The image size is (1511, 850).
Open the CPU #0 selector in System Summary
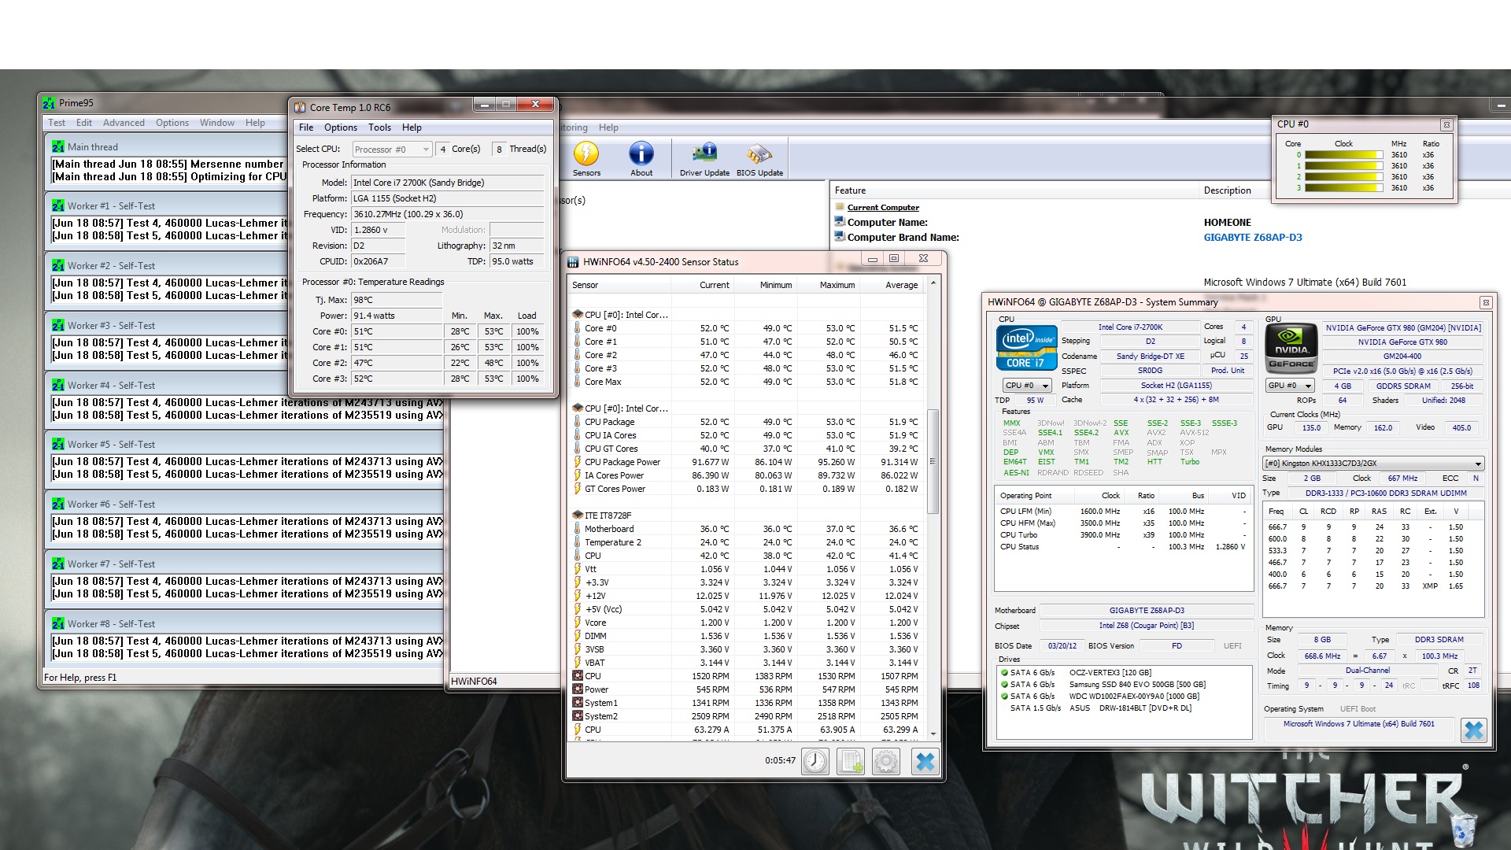tap(1027, 386)
